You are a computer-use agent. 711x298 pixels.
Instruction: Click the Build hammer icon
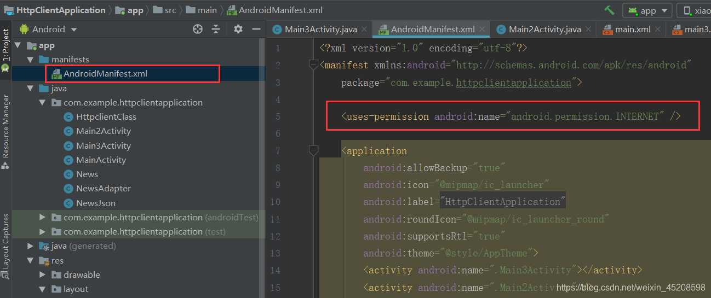[x=609, y=10]
